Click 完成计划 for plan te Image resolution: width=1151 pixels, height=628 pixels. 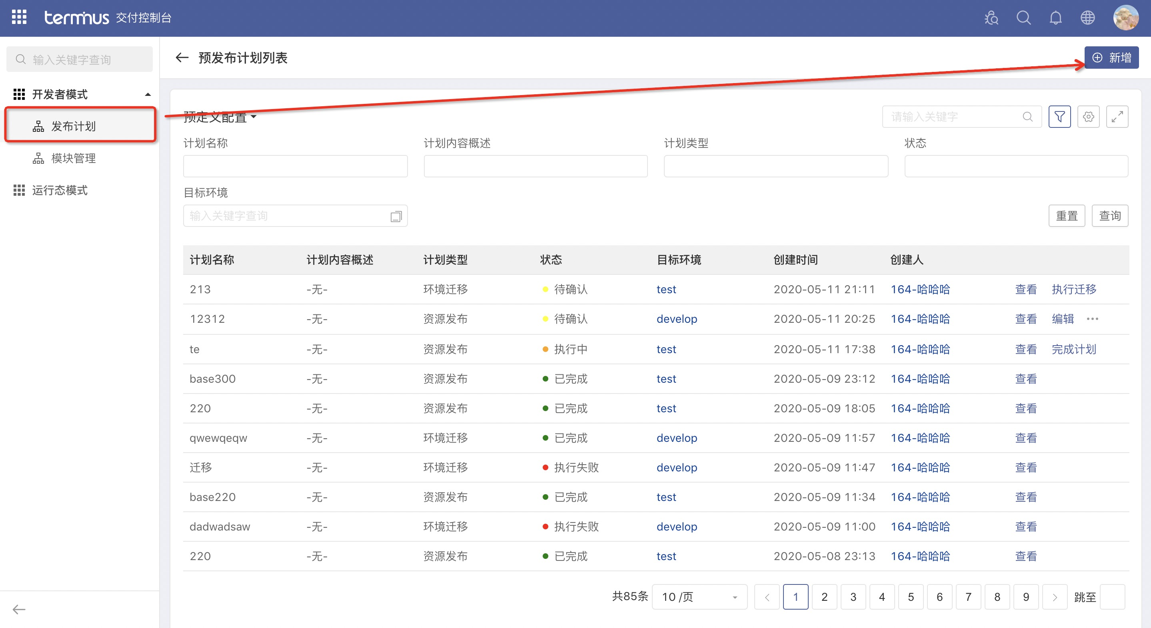1074,349
